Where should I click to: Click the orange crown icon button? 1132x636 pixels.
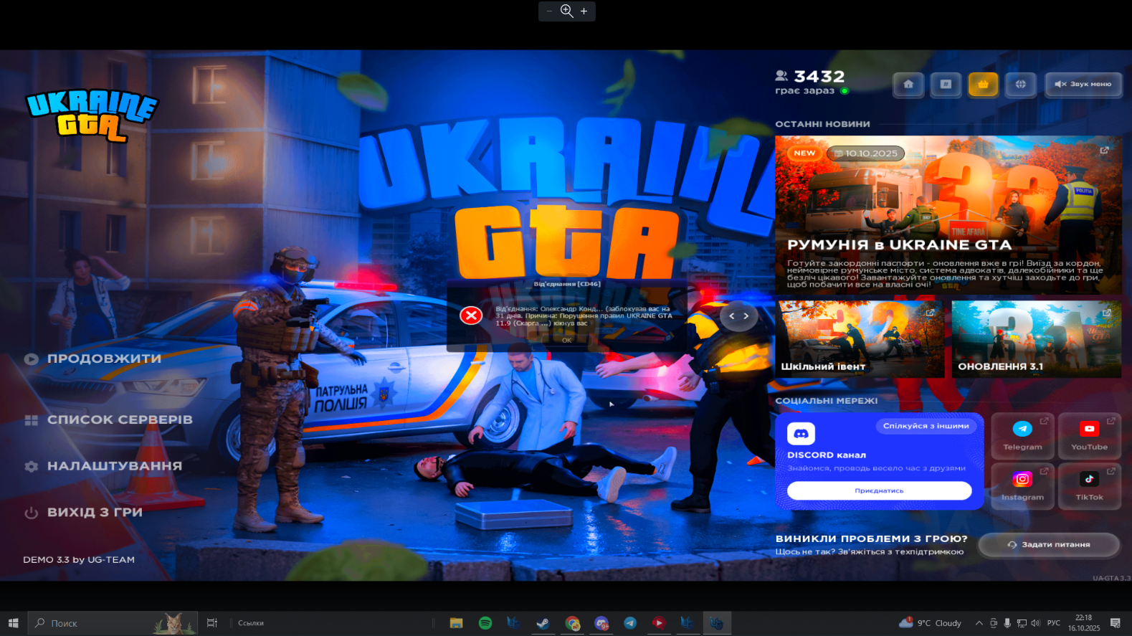pos(983,85)
